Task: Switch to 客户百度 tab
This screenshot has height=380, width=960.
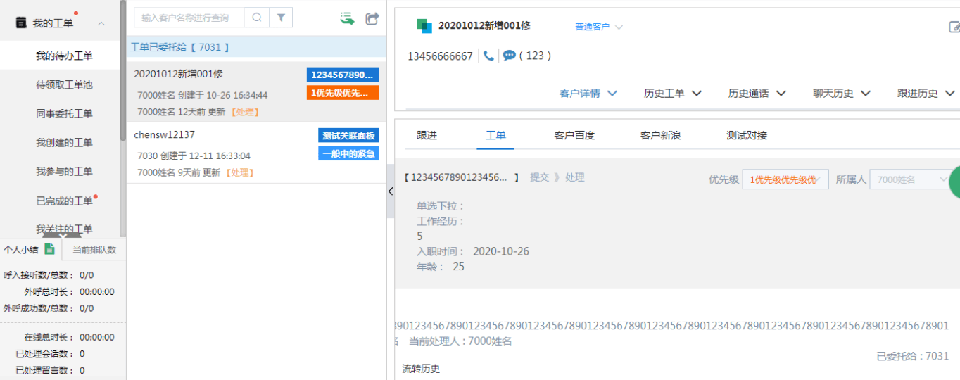Action: click(x=574, y=135)
